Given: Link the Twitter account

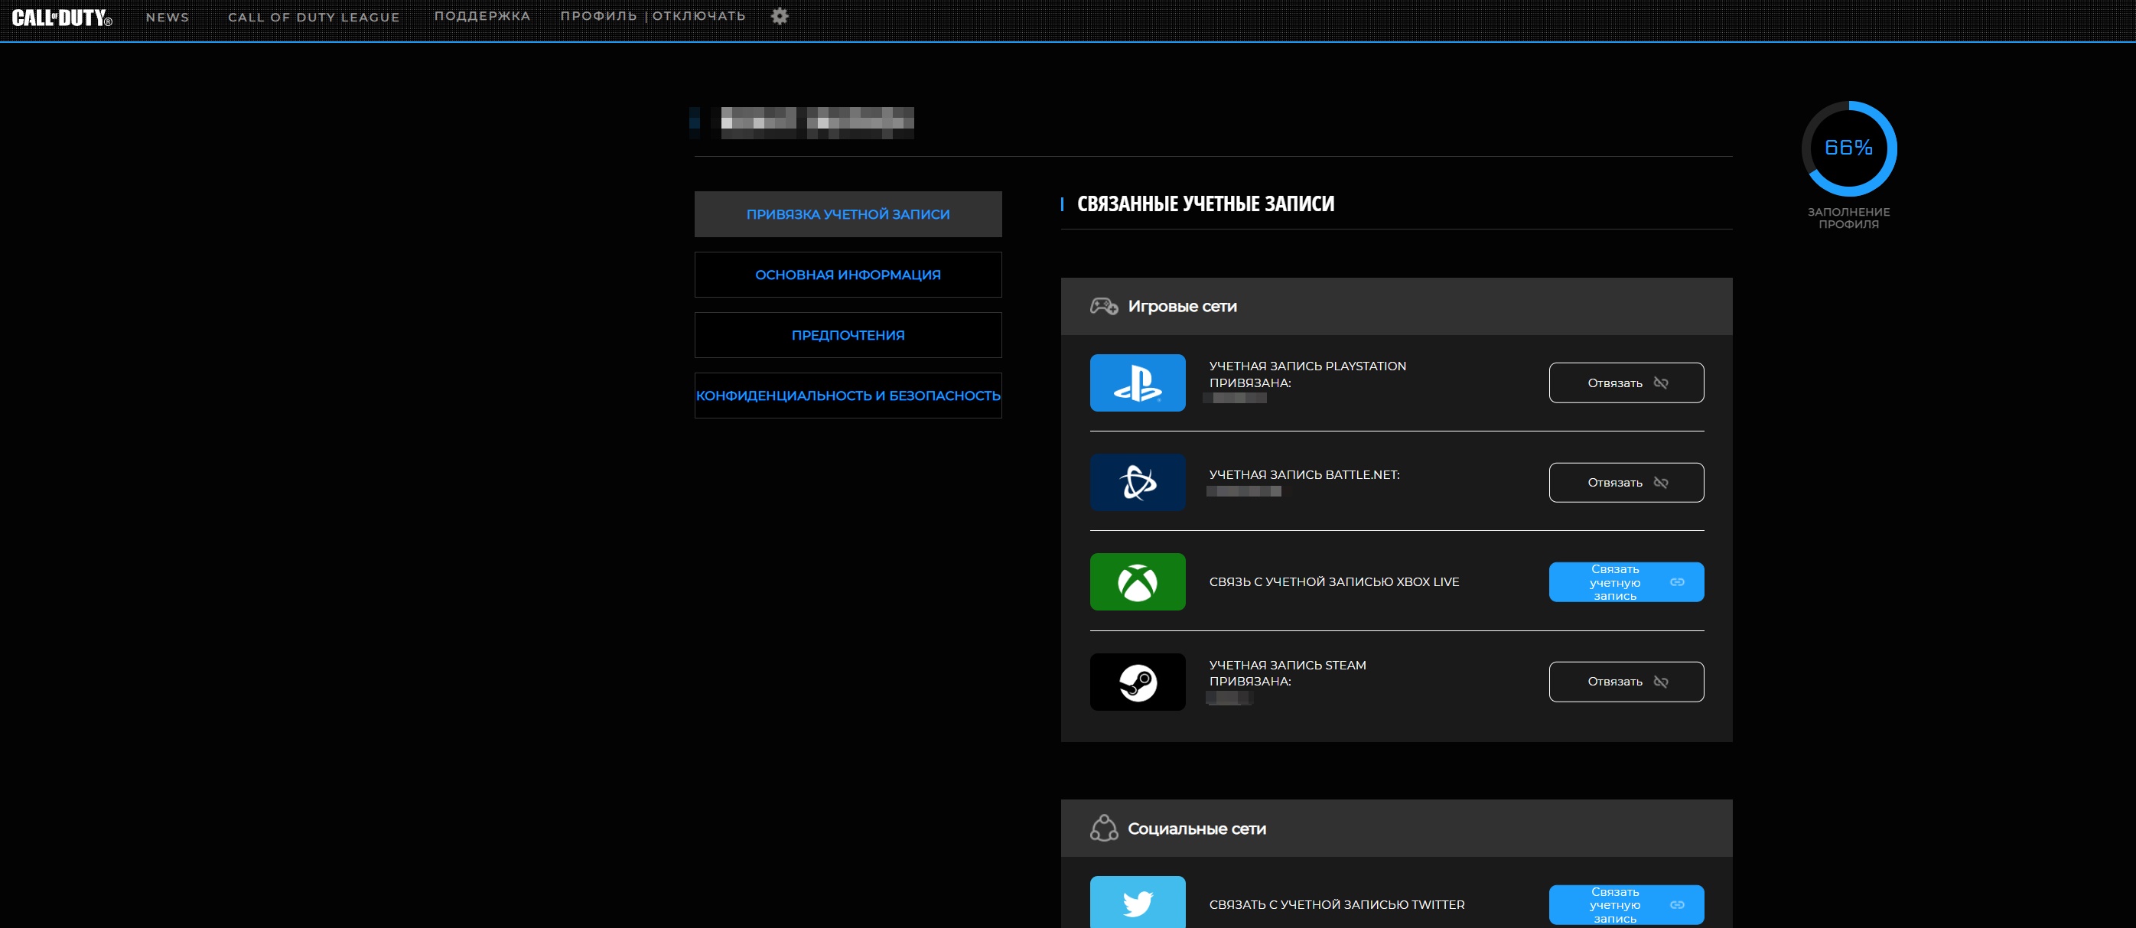Looking at the screenshot, I should tap(1626, 905).
